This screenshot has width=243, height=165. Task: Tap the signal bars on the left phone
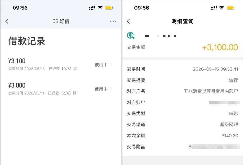[92, 8]
